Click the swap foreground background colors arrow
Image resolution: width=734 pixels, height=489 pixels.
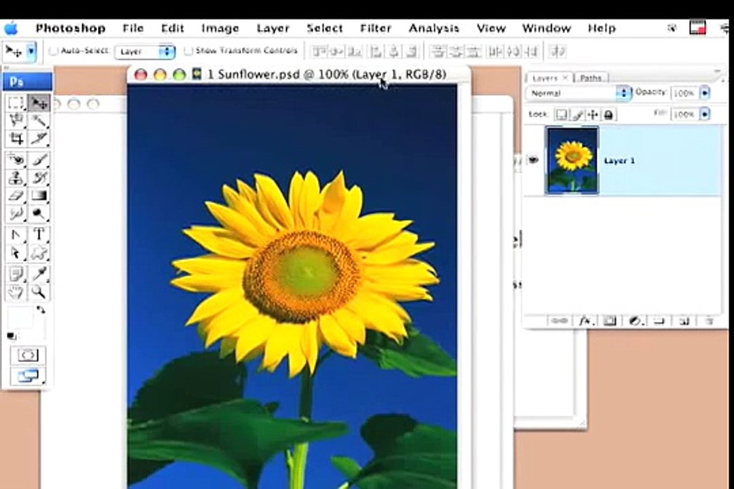tap(41, 310)
